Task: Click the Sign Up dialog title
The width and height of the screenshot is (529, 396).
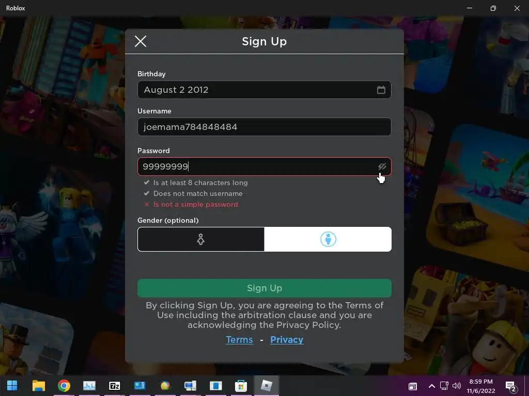Action: pos(264,41)
